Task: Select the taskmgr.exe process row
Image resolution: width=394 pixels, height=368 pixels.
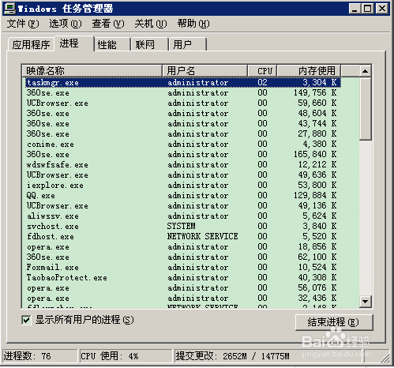Action: [x=183, y=82]
